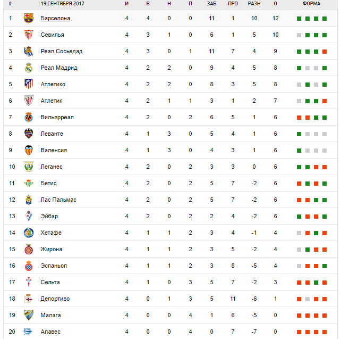Click the Valencia club crest
Image resolution: width=341 pixels, height=339 pixels.
(29, 150)
